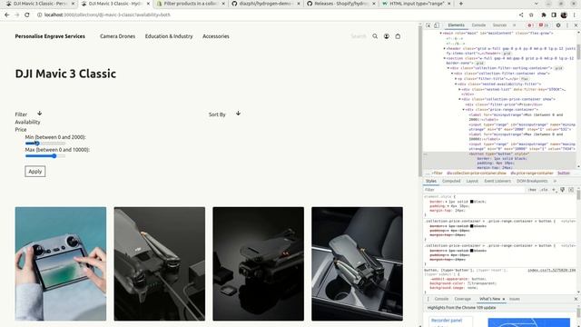Open the Chrome profile avatar

[x=564, y=15]
